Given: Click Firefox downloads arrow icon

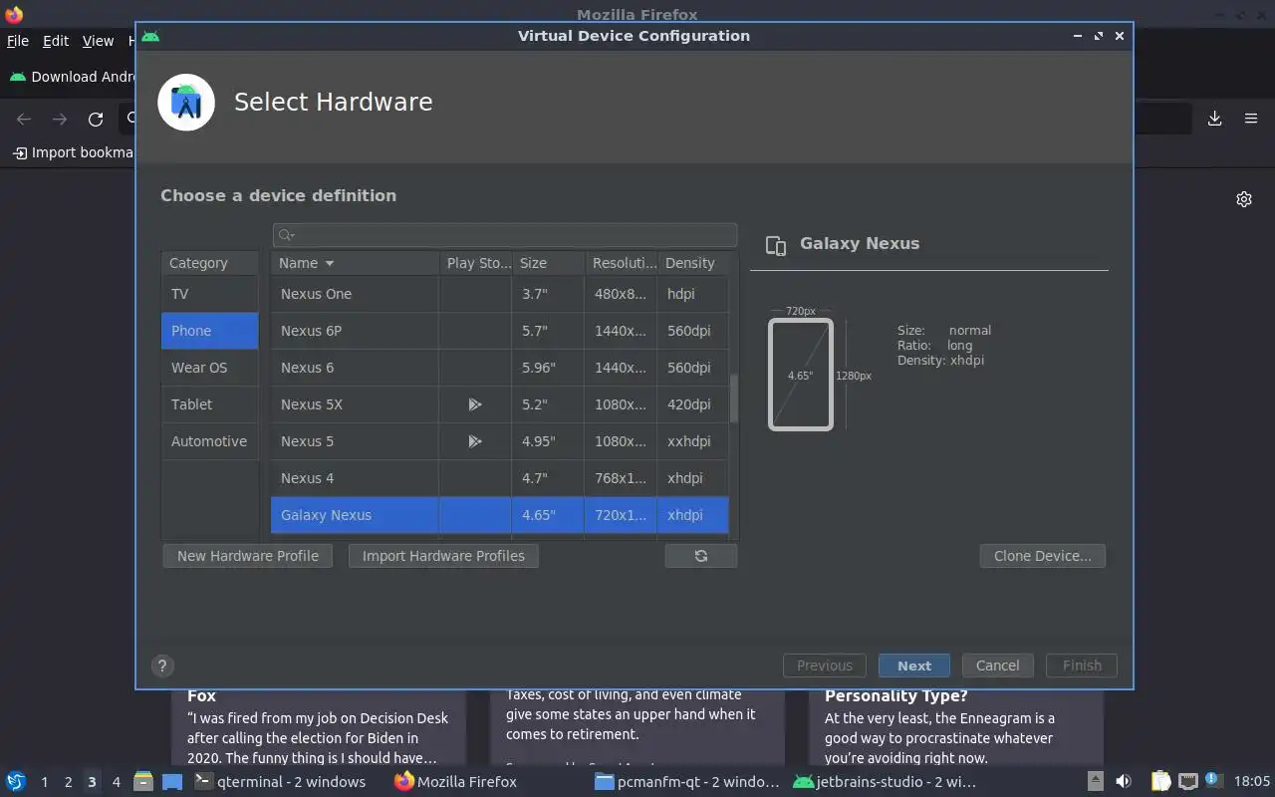Looking at the screenshot, I should [1215, 119].
